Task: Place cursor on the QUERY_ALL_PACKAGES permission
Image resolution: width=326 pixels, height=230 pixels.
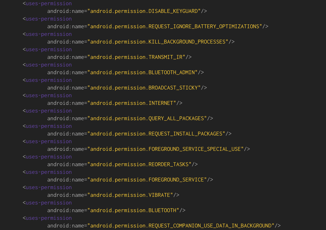Action: [147, 118]
